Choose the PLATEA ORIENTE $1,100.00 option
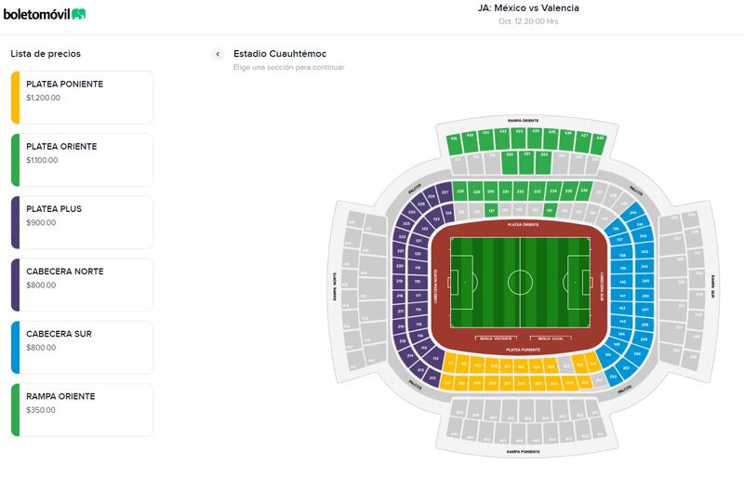 (82, 160)
